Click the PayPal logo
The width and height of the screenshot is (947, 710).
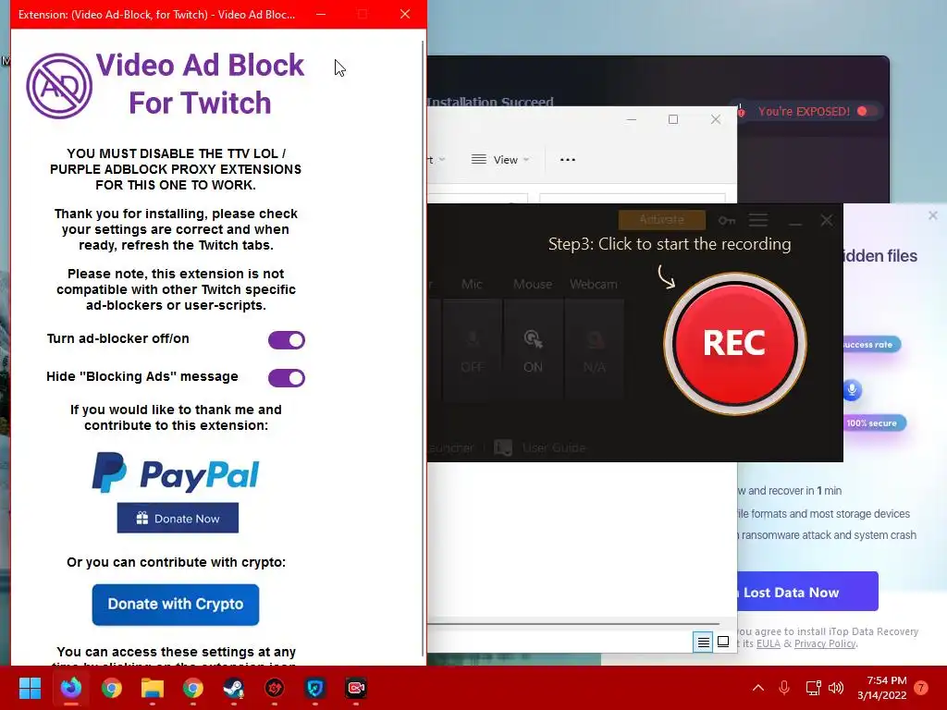click(x=176, y=472)
